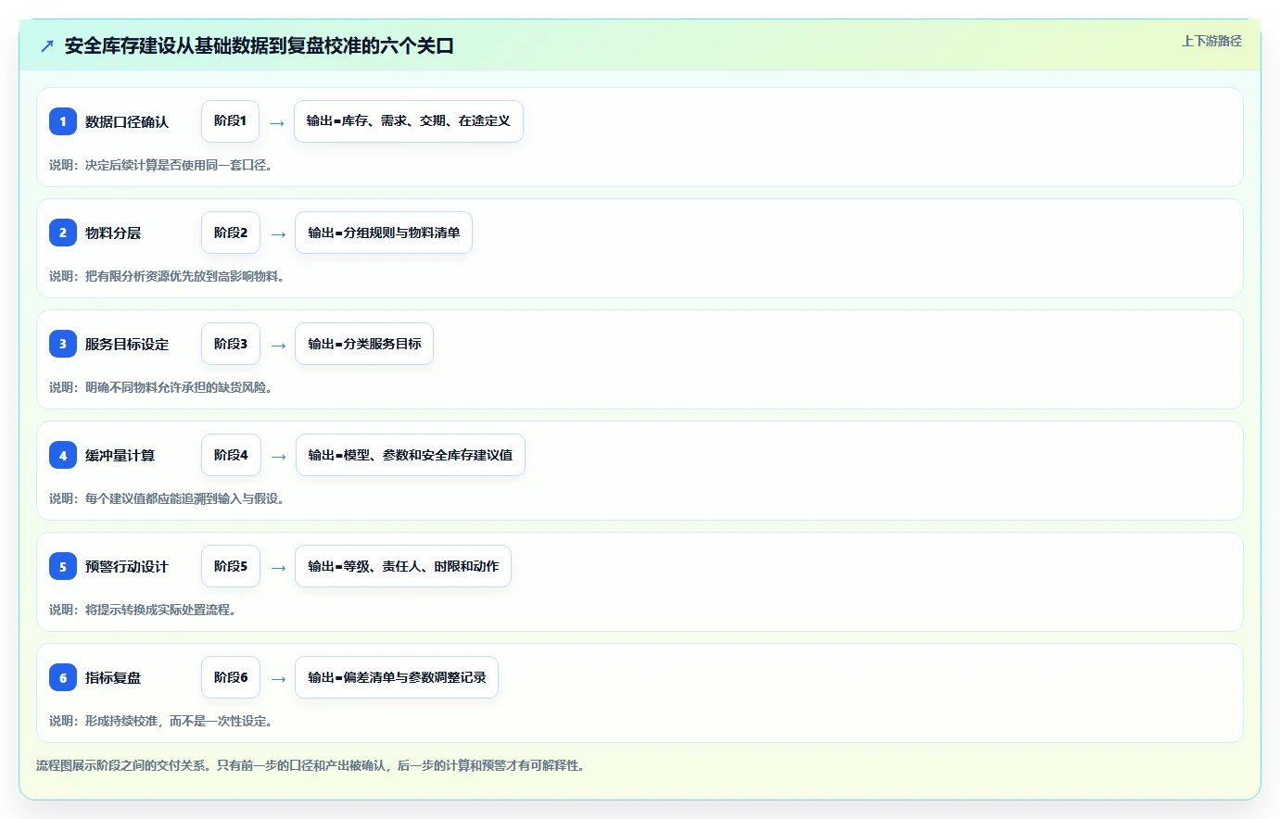Click the output box 输出=模型、参数和安全库存建议值
Screen dimensions: 1280x819
click(411, 455)
